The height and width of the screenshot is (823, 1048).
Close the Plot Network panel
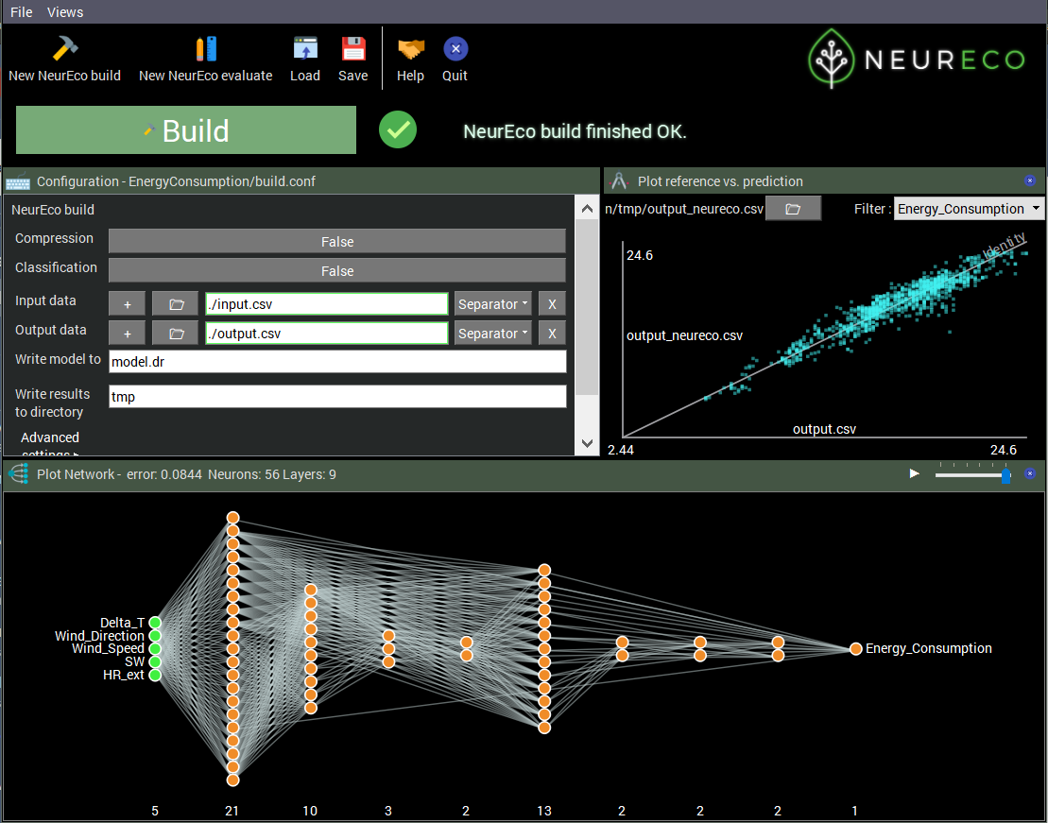1030,473
